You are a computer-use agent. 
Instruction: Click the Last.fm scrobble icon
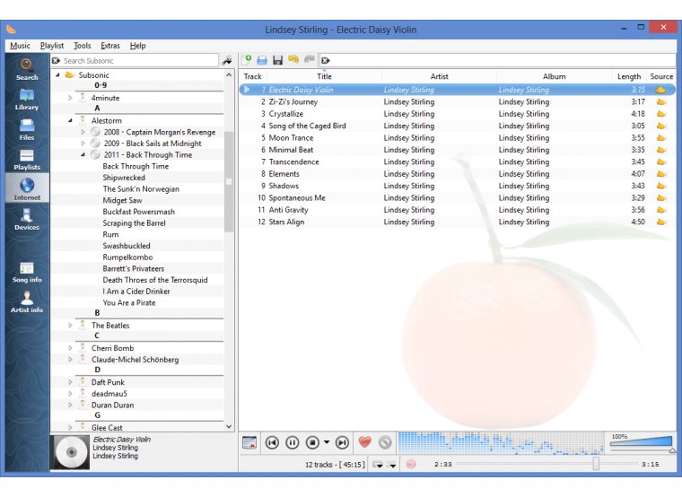(411, 464)
